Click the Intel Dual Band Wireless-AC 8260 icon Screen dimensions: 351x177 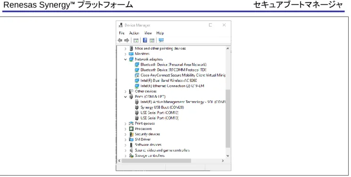137,81
